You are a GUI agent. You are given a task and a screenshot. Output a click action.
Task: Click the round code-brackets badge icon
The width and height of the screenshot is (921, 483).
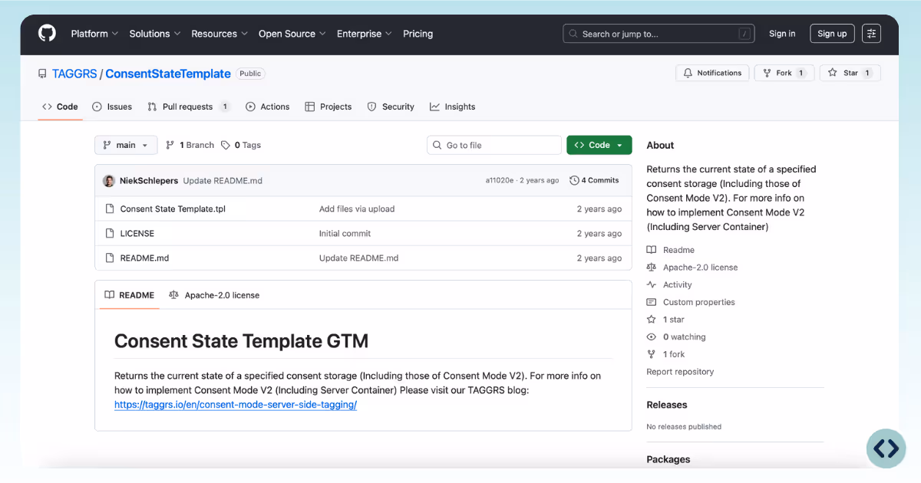pos(886,449)
